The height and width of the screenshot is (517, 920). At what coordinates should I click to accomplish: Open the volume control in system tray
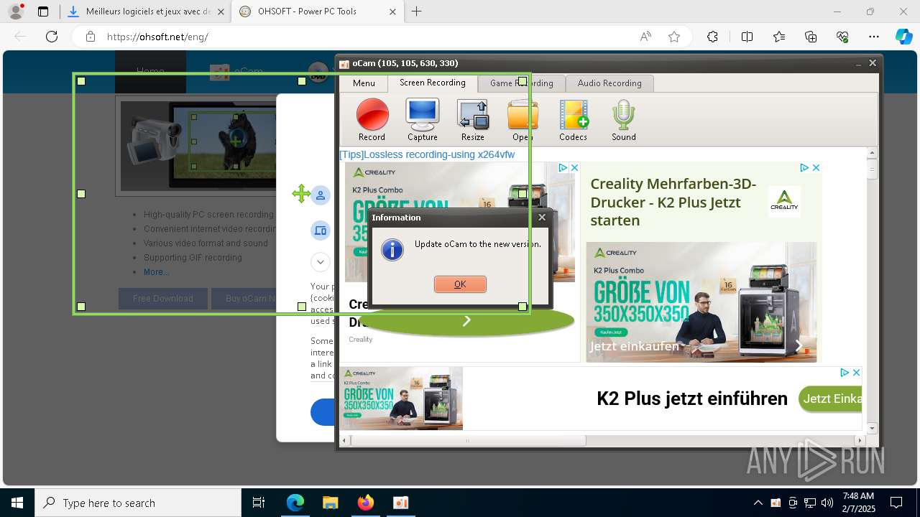click(x=827, y=503)
